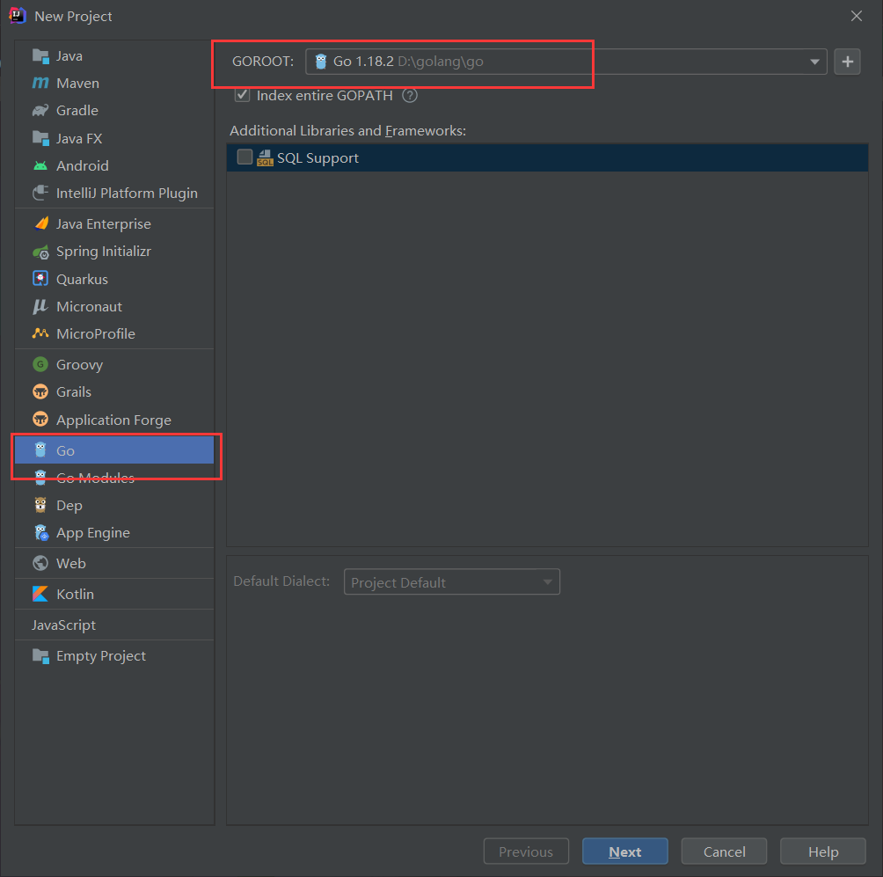Click the Micronaut label text

[89, 306]
